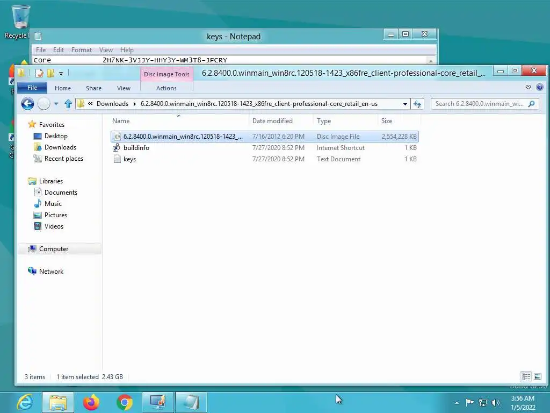Click the greyed-out Forward navigation button
This screenshot has height=413, width=550.
click(x=44, y=104)
